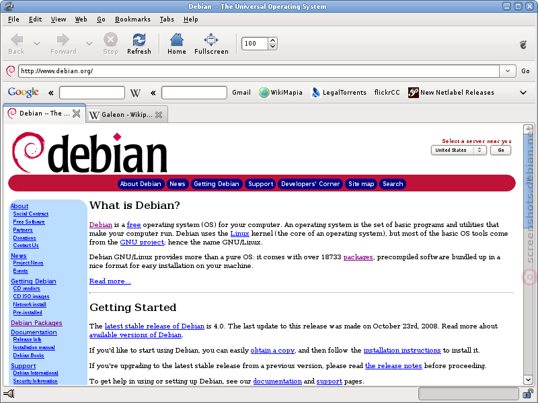Open the View menu

[59, 19]
